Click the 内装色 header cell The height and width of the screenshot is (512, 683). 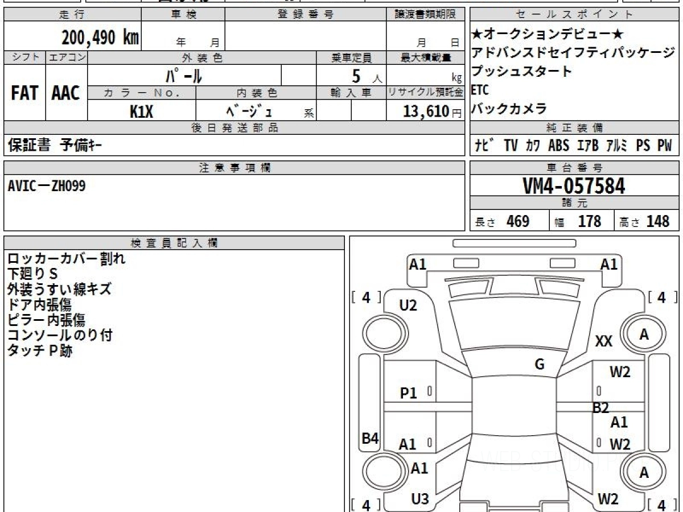[x=256, y=92]
